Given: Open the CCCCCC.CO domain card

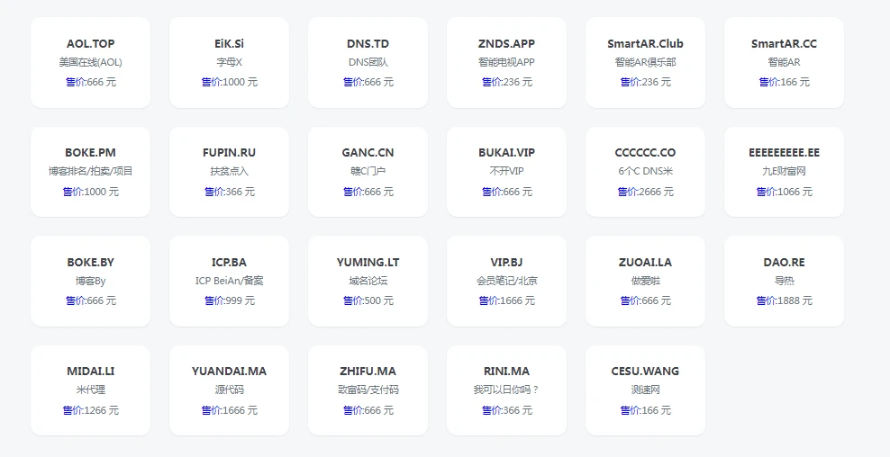Looking at the screenshot, I should [x=645, y=153].
